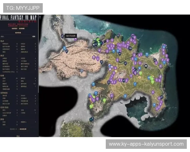Click the blue X marker near west coast

pyautogui.click(x=93, y=84)
